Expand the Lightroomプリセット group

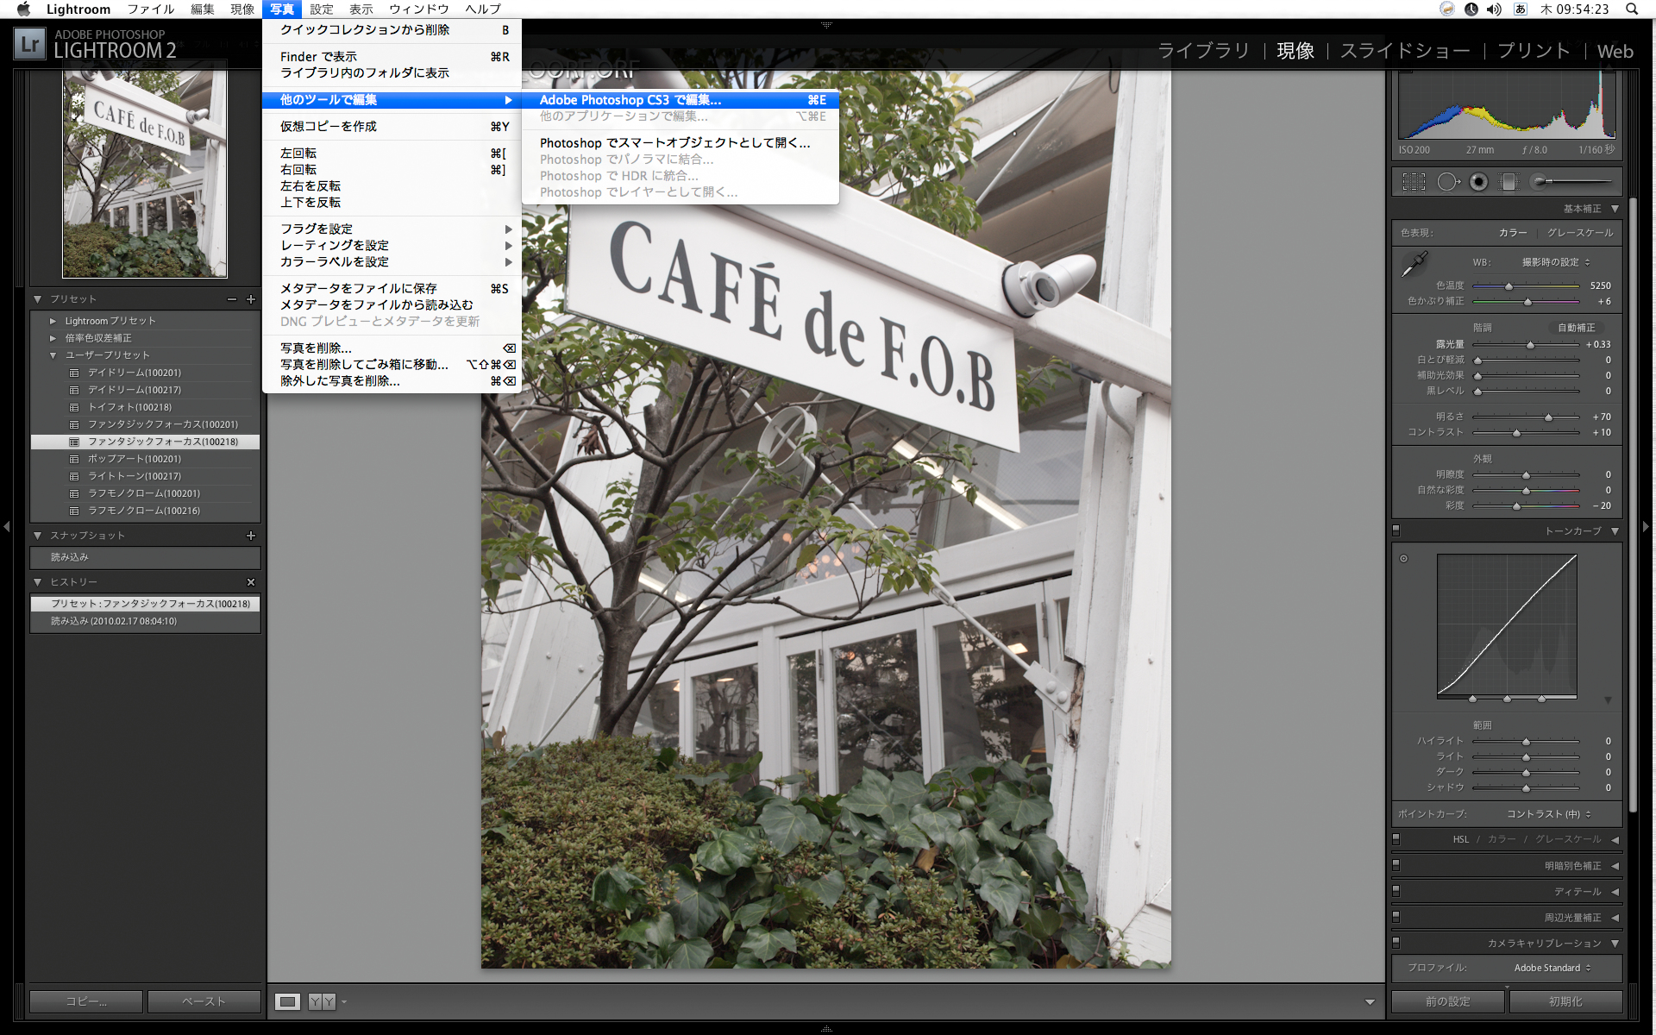pos(53,320)
